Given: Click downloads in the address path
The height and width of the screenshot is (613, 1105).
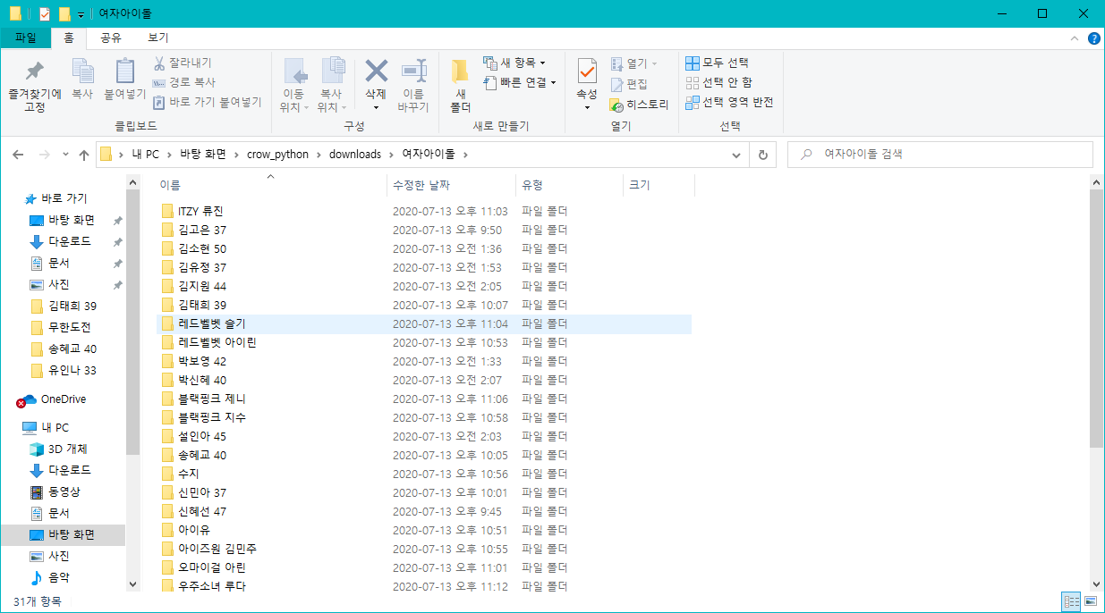Looking at the screenshot, I should click(355, 155).
